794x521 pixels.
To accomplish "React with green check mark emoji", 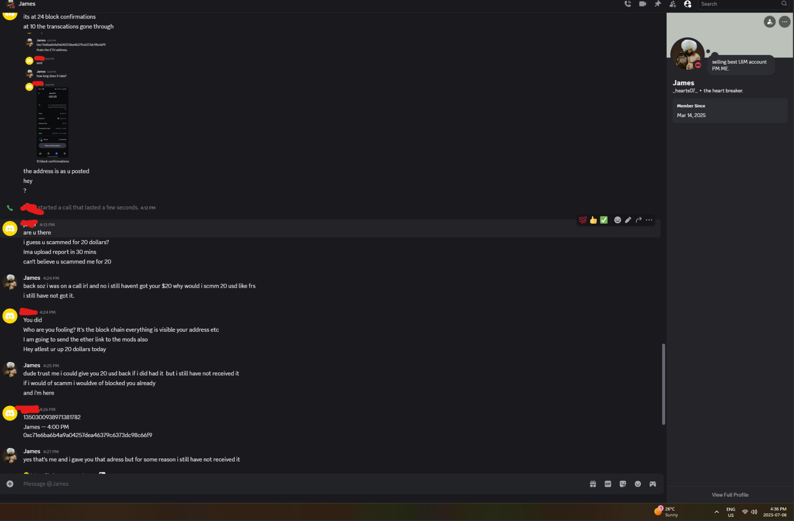I will (x=604, y=220).
